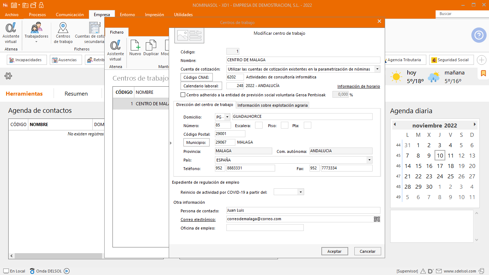The image size is (489, 275).
Task: Switch to Información sobre explotación agraria tab
Action: pos(272,105)
